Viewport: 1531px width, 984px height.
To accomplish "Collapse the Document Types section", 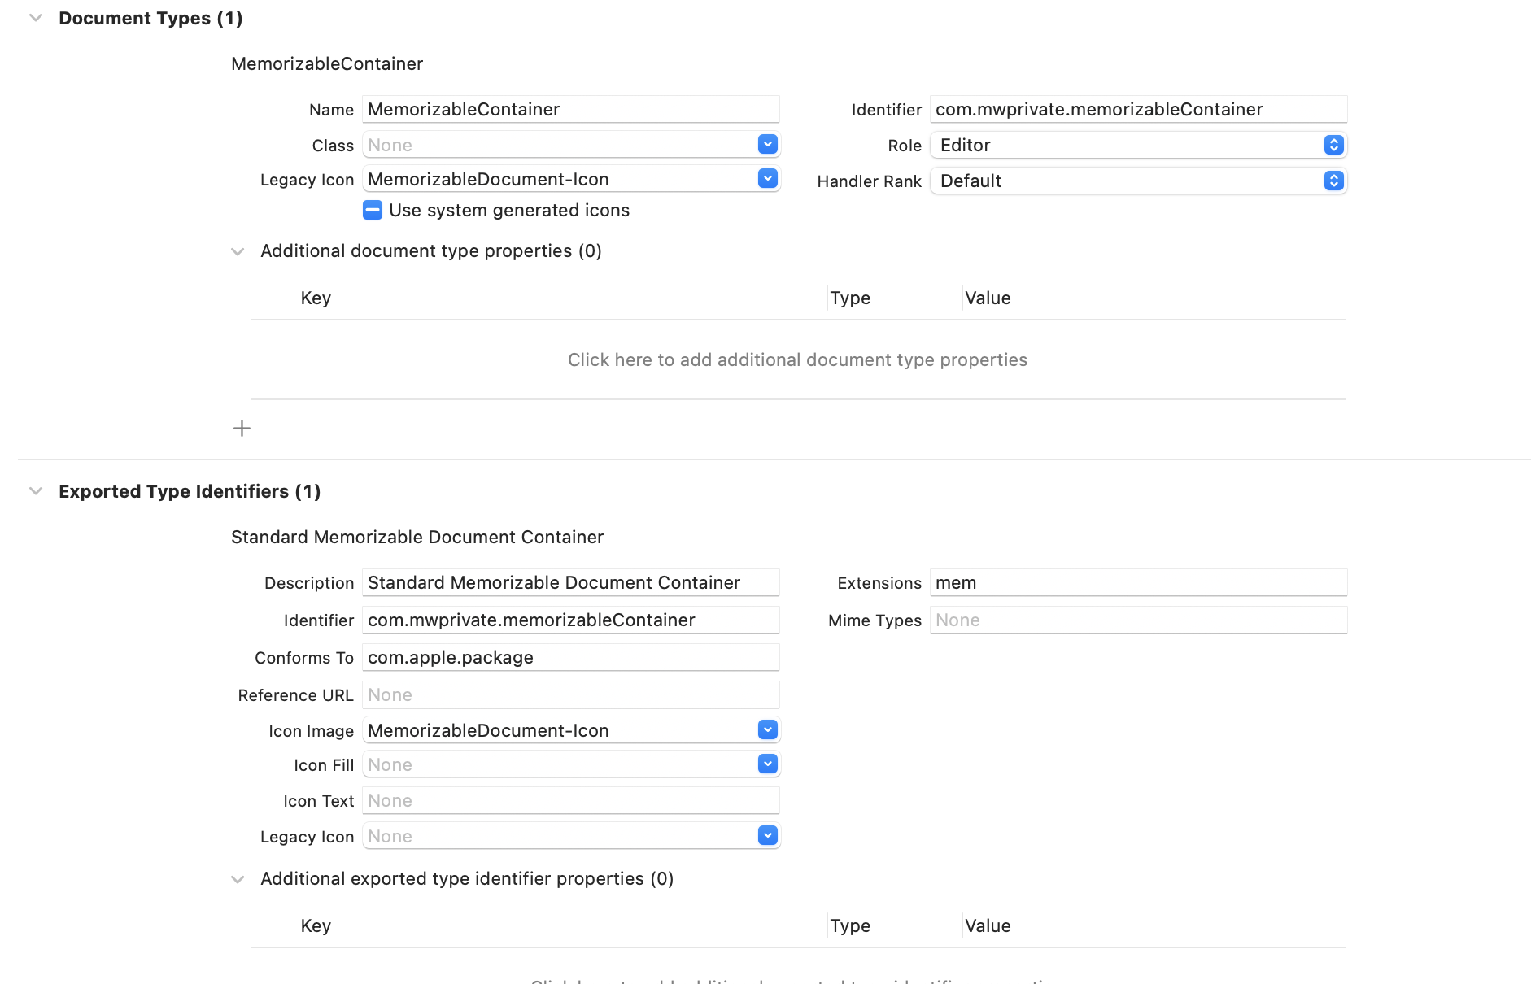I will tap(36, 18).
